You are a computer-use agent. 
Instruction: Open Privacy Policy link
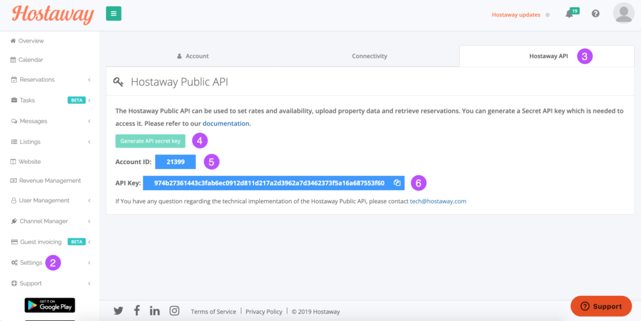pos(264,312)
